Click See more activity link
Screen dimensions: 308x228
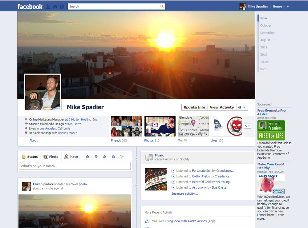[x=184, y=193]
